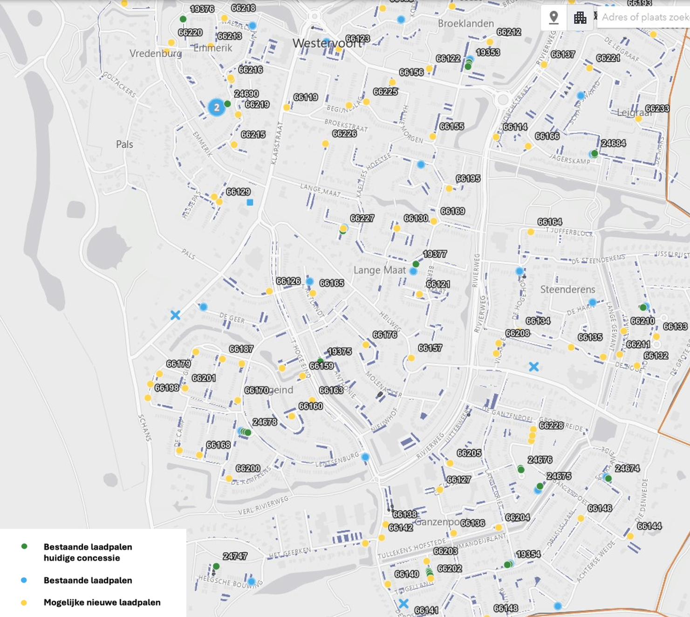Click the blue X marker west of De Geer

175,315
